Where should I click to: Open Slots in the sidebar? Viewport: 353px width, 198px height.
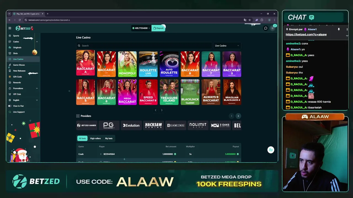15,53
